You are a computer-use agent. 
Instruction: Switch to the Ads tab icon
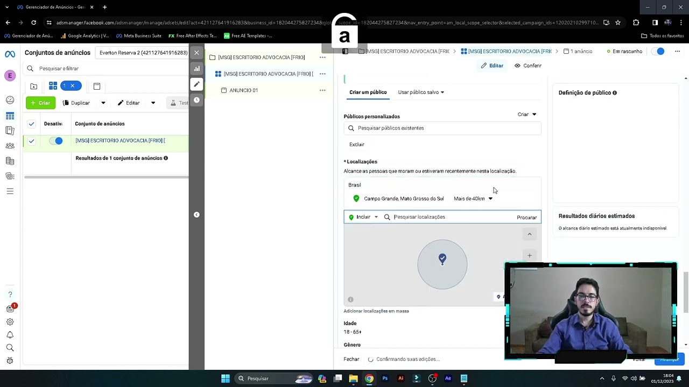[97, 86]
